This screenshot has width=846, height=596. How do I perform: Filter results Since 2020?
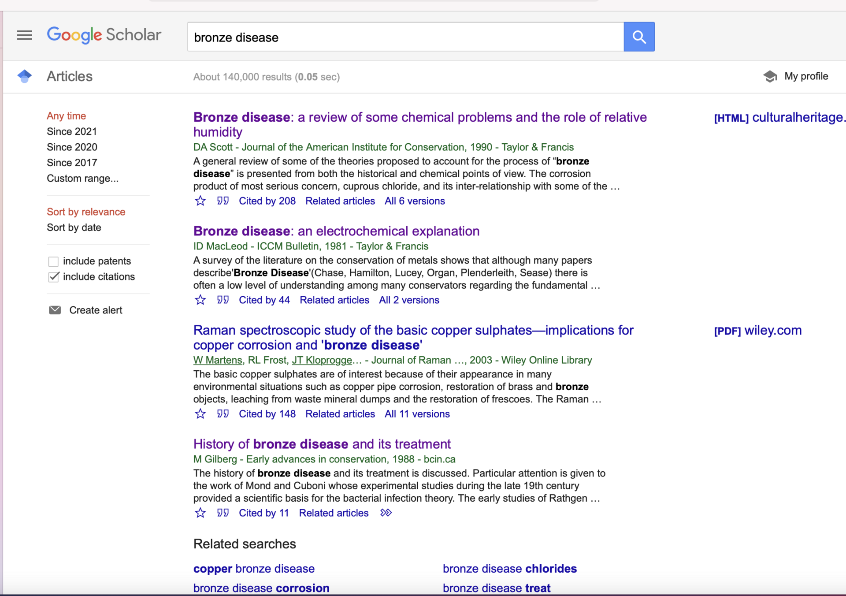pyautogui.click(x=72, y=147)
